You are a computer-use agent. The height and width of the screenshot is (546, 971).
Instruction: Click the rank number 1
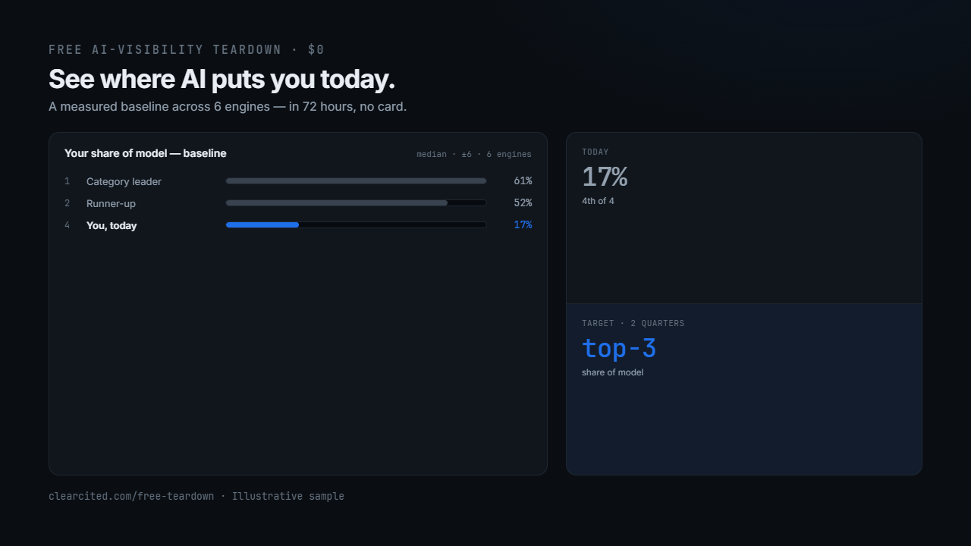point(67,181)
